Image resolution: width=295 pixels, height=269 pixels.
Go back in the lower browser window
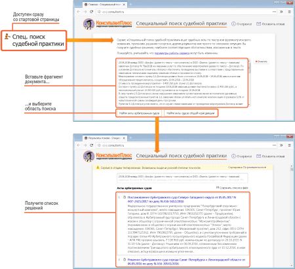[x=79, y=145]
